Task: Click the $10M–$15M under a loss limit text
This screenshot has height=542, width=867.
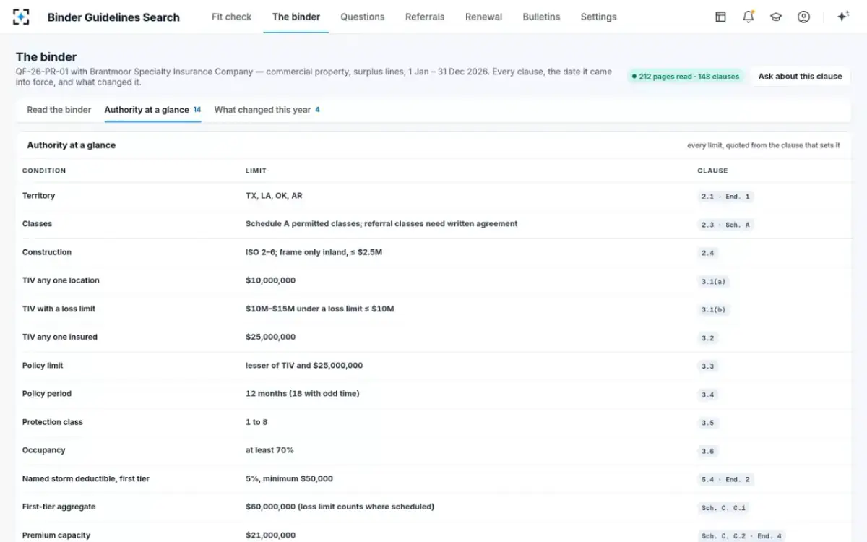Action: coord(320,309)
